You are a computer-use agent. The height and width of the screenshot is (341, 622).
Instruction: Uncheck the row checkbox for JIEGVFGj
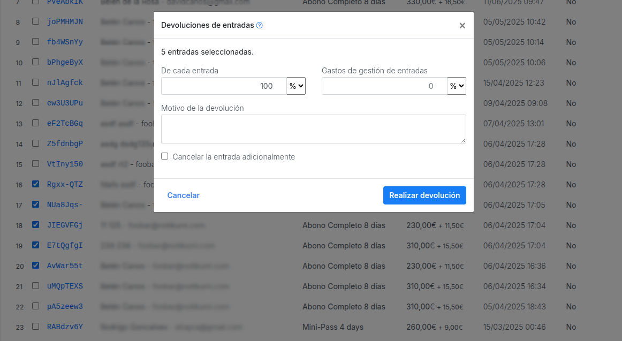[35, 225]
